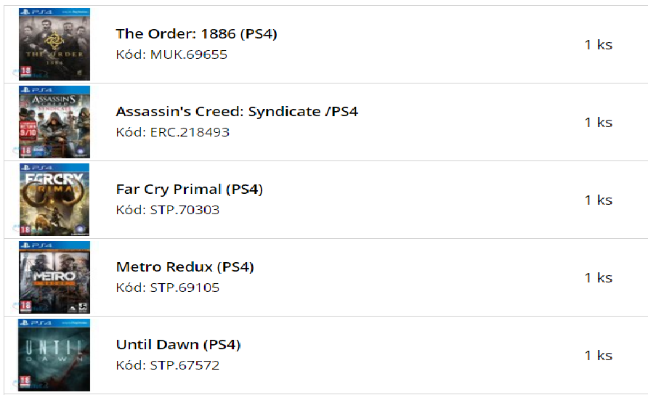Click the Metro Redux game cover

[x=54, y=277]
